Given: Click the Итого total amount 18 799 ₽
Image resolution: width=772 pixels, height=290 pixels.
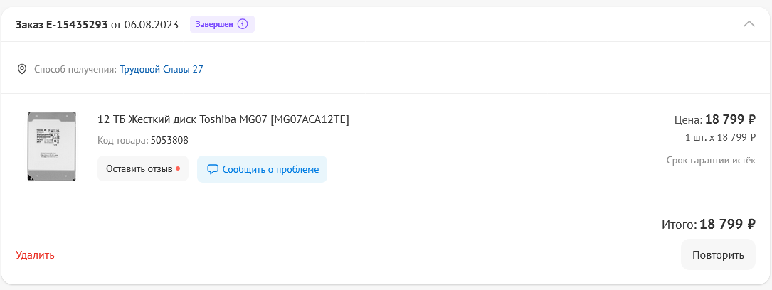Looking at the screenshot, I should pos(728,225).
